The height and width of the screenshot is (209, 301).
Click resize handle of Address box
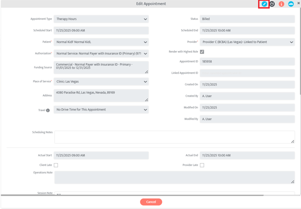[x=146, y=100]
